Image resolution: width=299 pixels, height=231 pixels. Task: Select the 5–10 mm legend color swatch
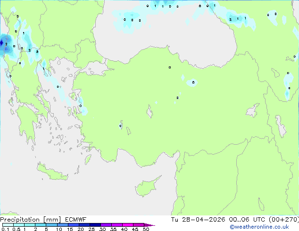click(51, 225)
